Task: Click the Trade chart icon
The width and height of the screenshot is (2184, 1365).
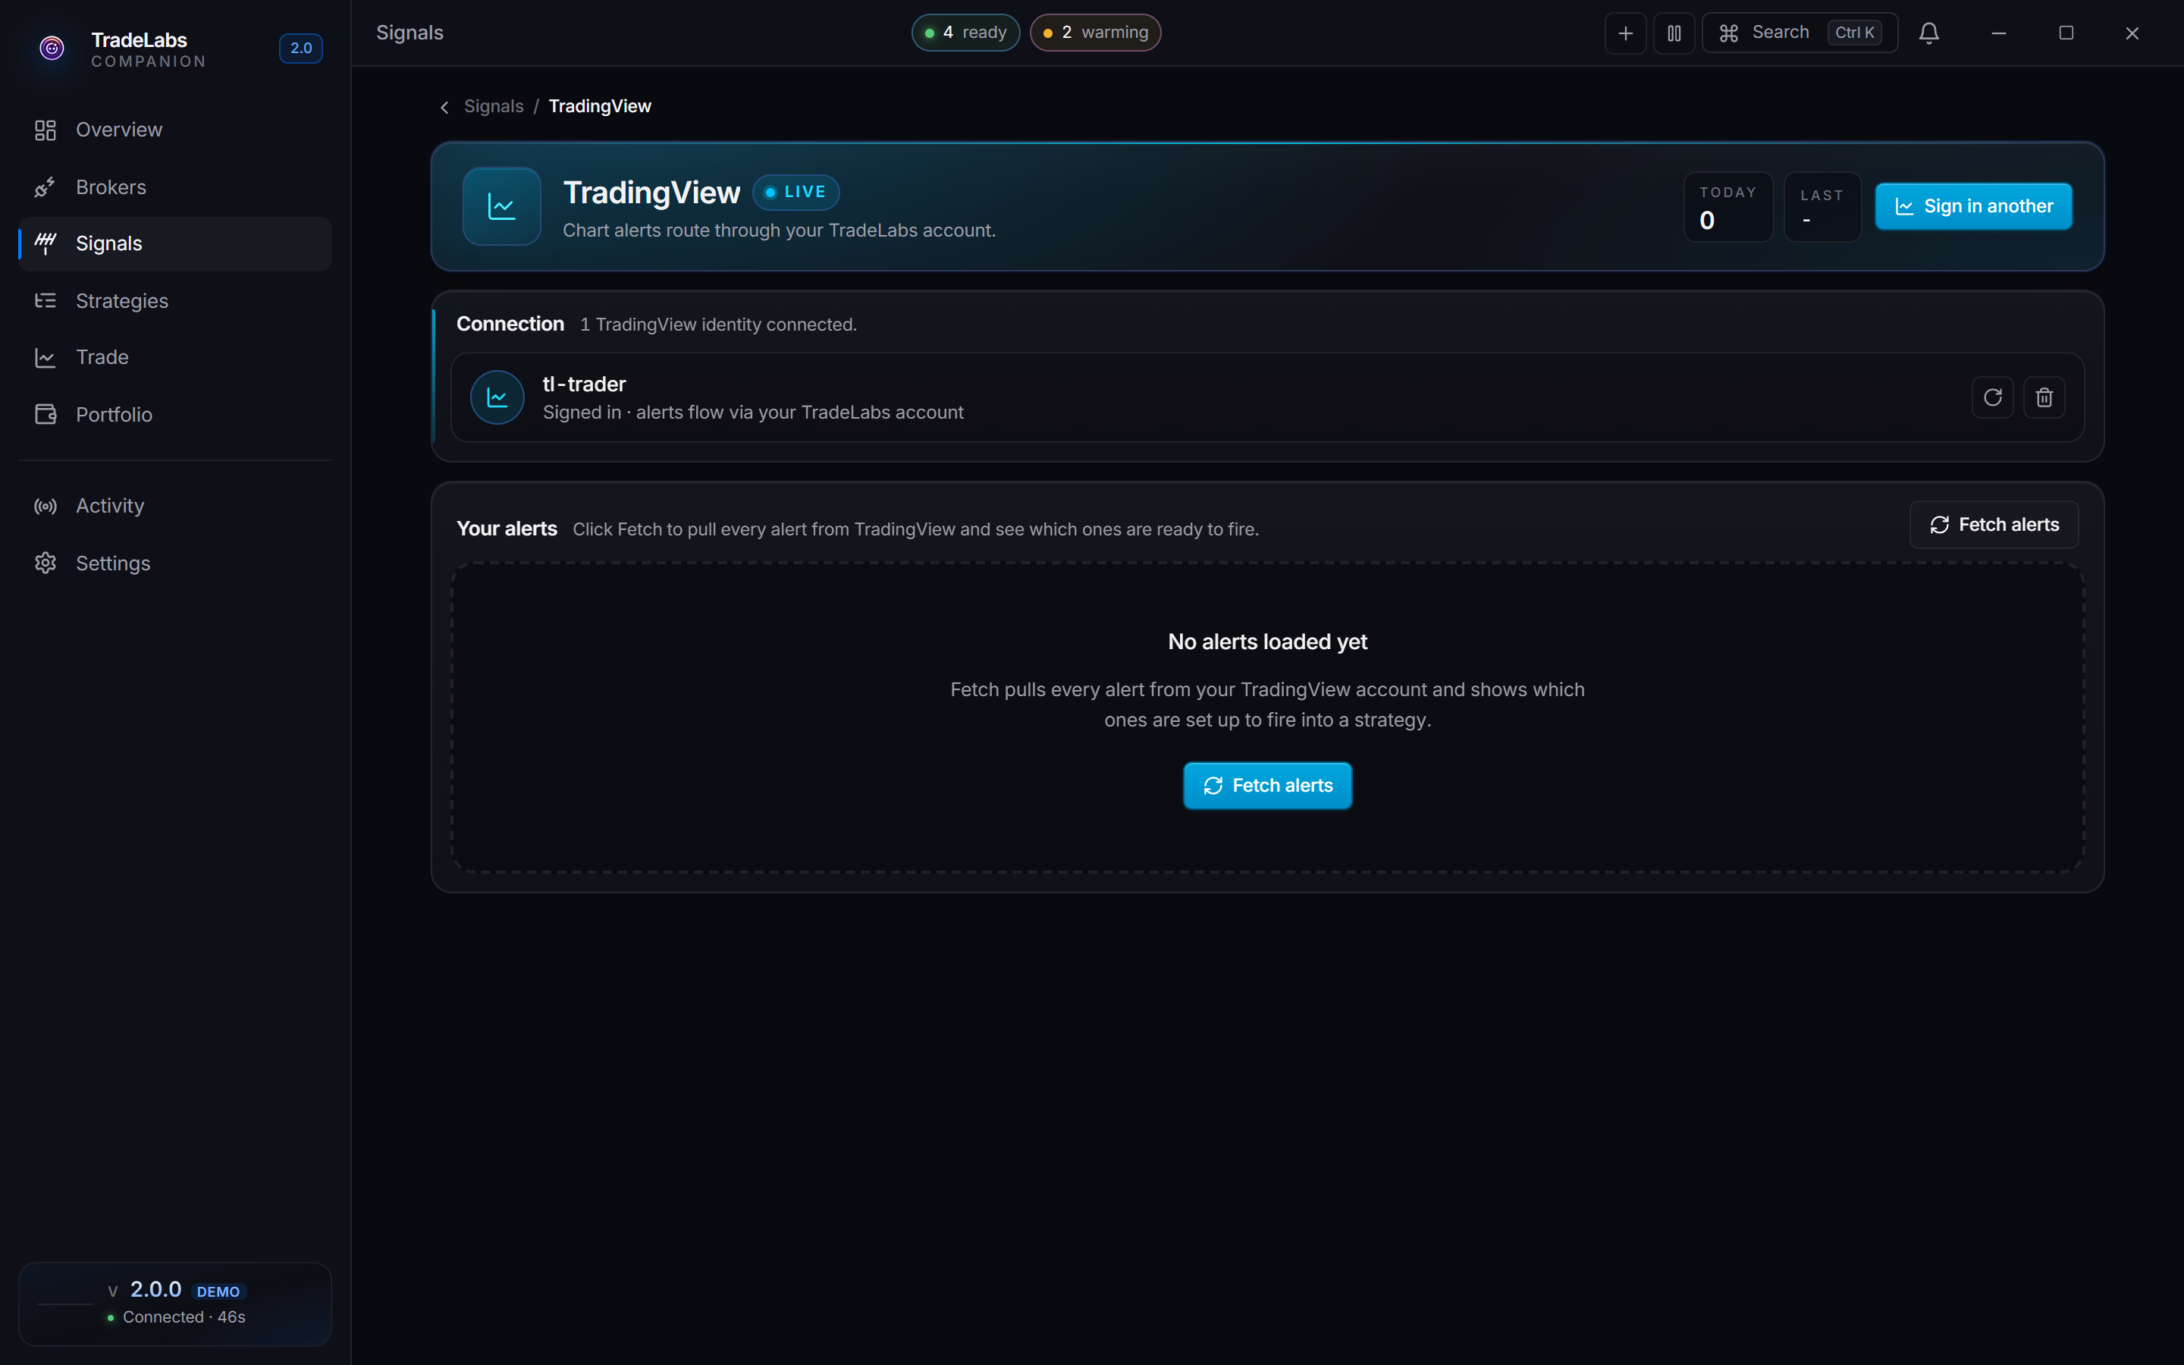Action: tap(45, 357)
